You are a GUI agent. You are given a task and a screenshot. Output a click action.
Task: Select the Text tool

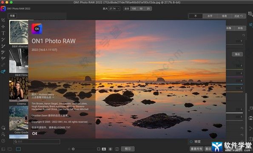(3, 33)
